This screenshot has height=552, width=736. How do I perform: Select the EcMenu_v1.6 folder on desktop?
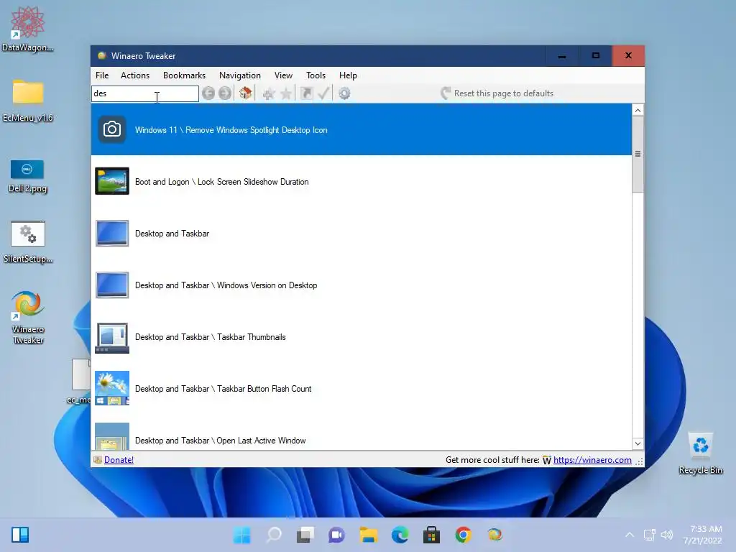(x=28, y=101)
